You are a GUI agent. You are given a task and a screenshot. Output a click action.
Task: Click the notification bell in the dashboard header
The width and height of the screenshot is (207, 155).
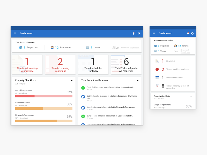coord(133,33)
